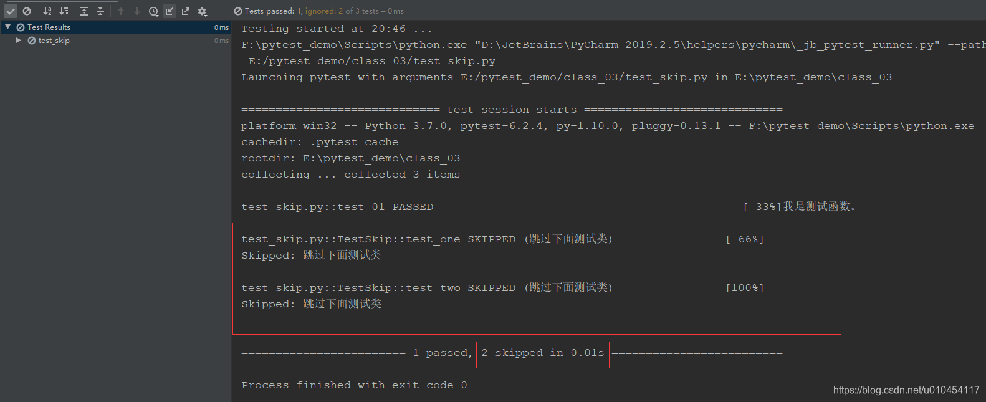The image size is (986, 402).
Task: Click the Collapse All icon in test toolbar
Action: click(x=100, y=11)
